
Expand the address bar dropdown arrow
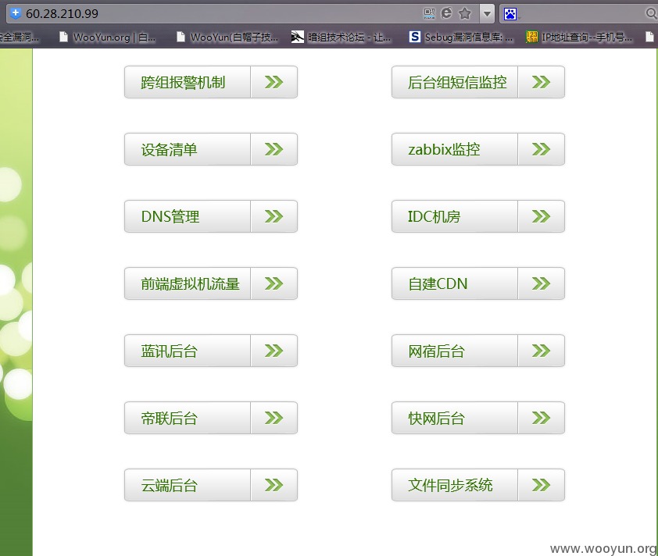tap(487, 14)
